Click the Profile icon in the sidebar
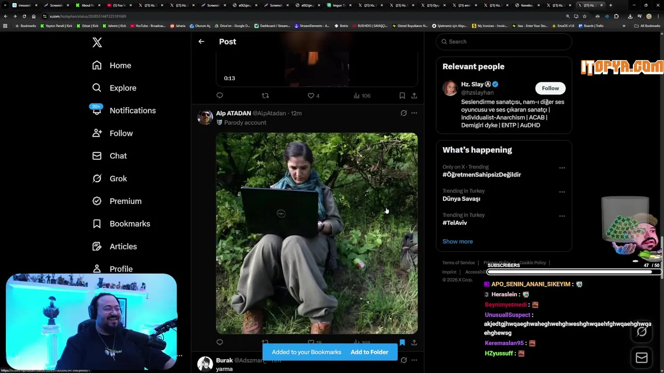Viewport: 664px width, 373px height. coord(97,269)
